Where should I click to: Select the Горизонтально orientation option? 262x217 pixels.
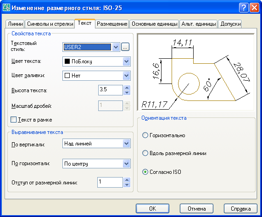click(145, 135)
